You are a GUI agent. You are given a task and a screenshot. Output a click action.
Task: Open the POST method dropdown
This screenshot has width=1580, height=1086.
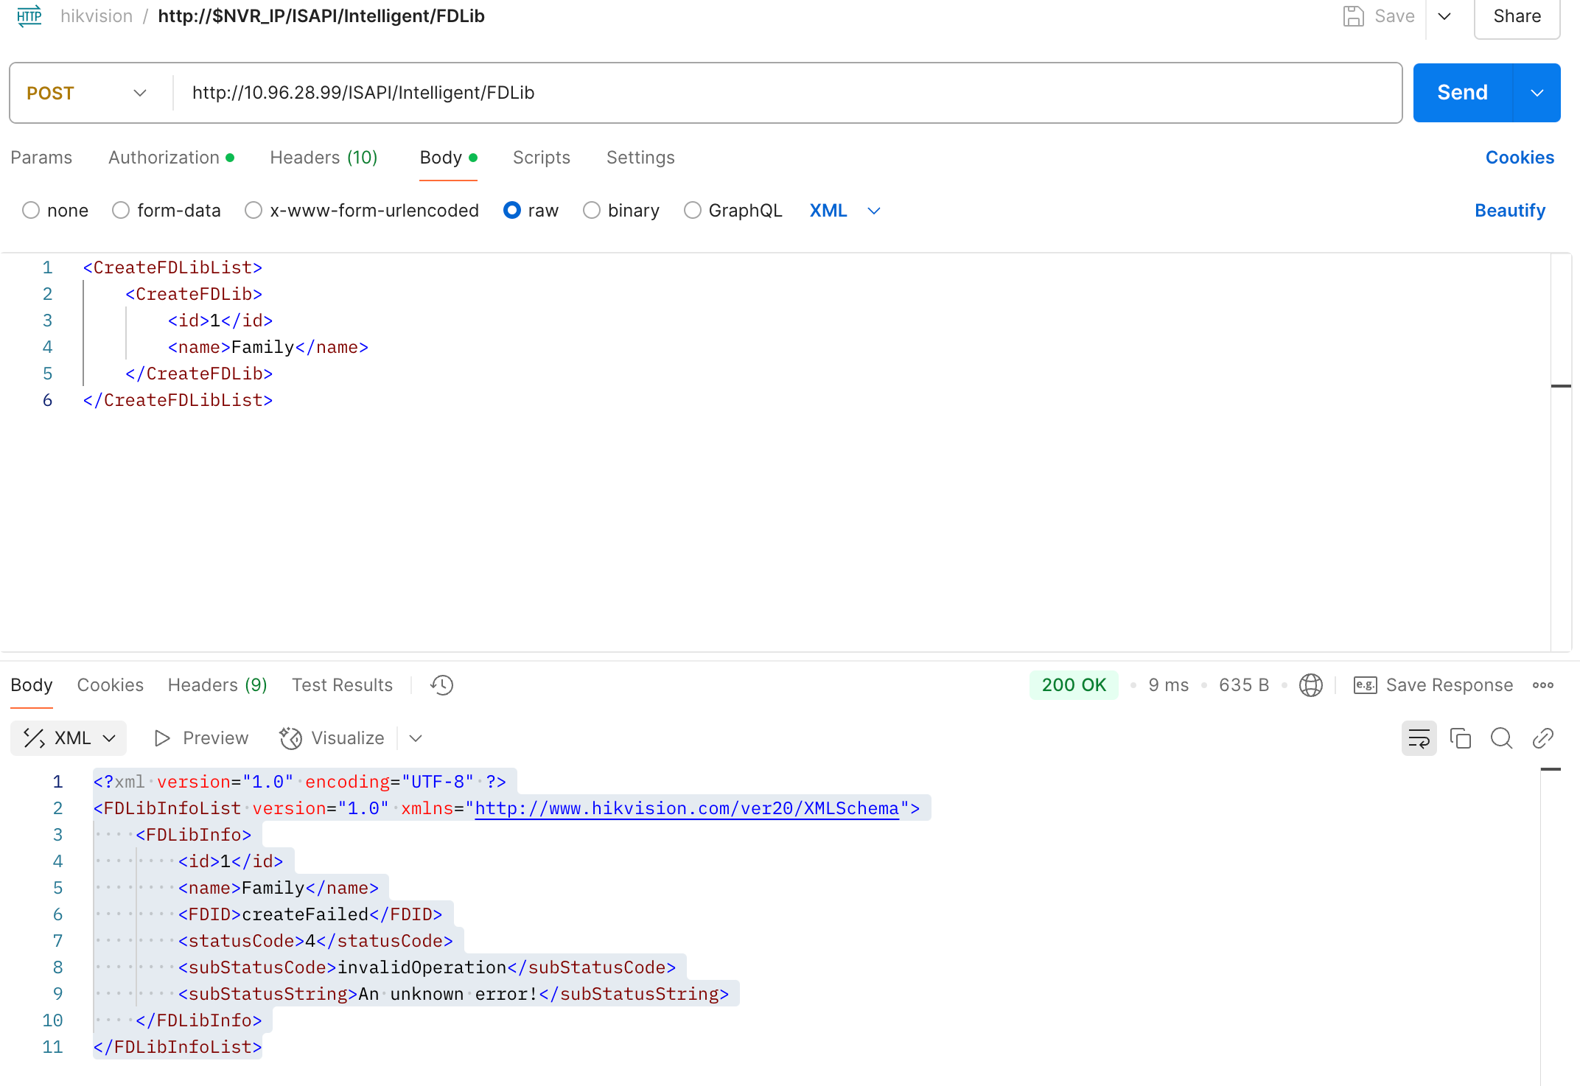tap(139, 92)
